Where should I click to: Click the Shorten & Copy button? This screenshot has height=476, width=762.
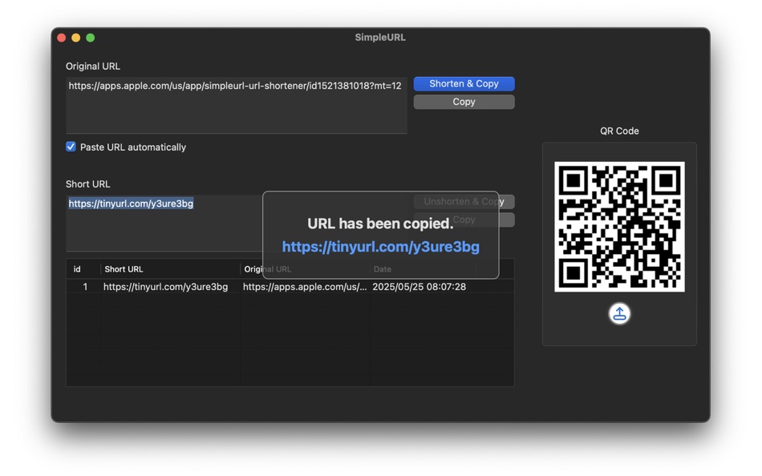464,83
